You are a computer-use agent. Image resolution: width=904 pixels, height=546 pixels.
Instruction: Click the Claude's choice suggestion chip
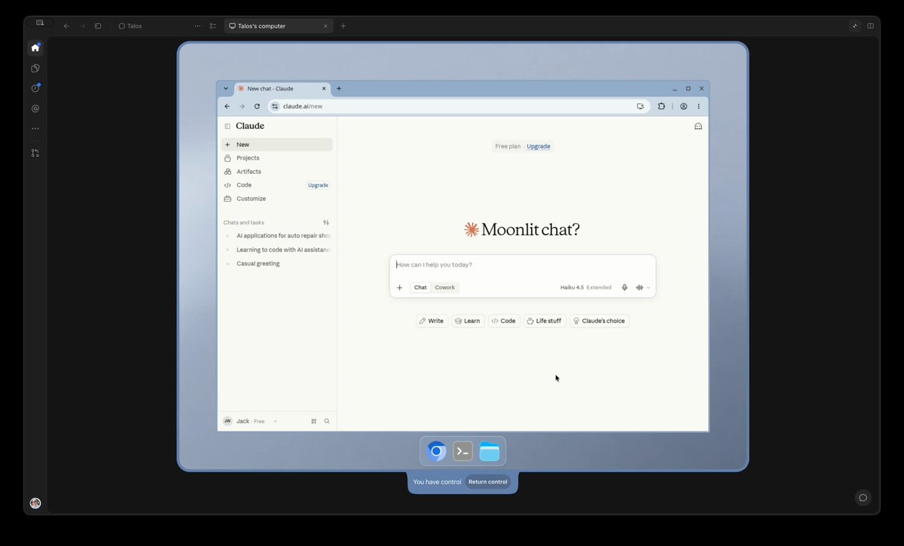tap(599, 321)
